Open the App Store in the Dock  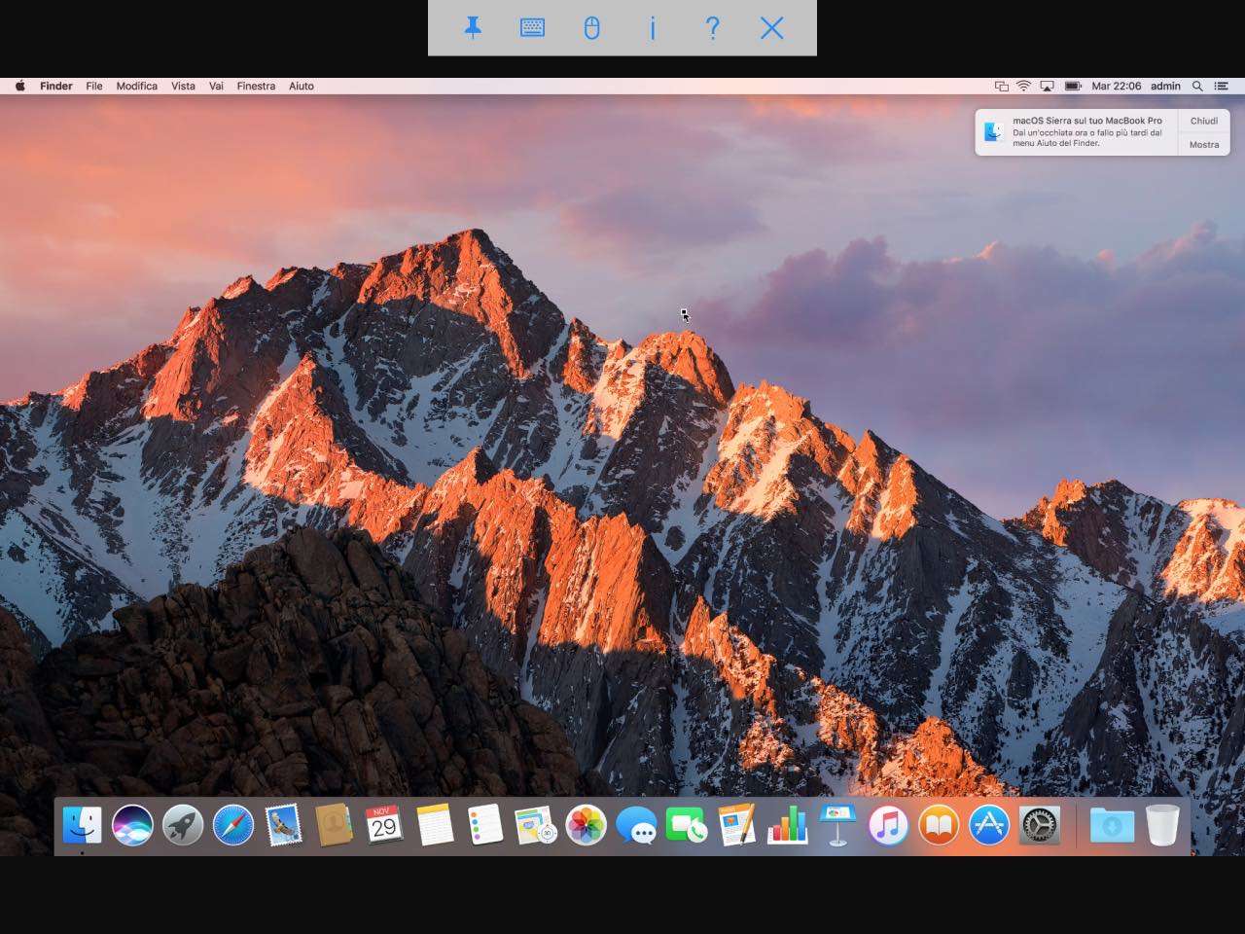989,826
